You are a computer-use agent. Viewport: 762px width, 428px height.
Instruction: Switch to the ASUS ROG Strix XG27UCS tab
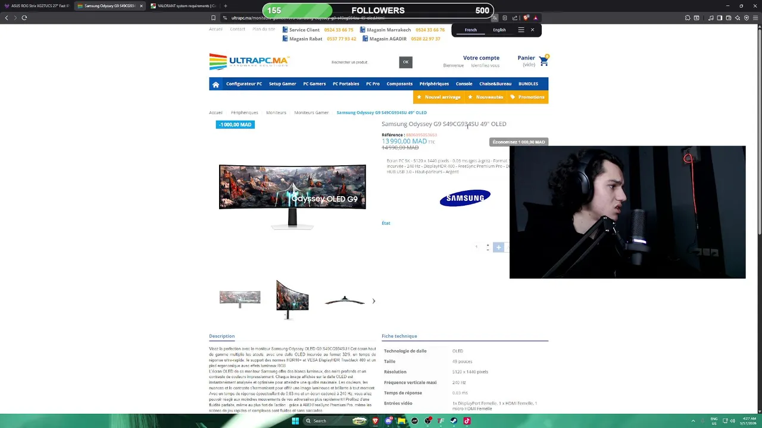(37, 6)
